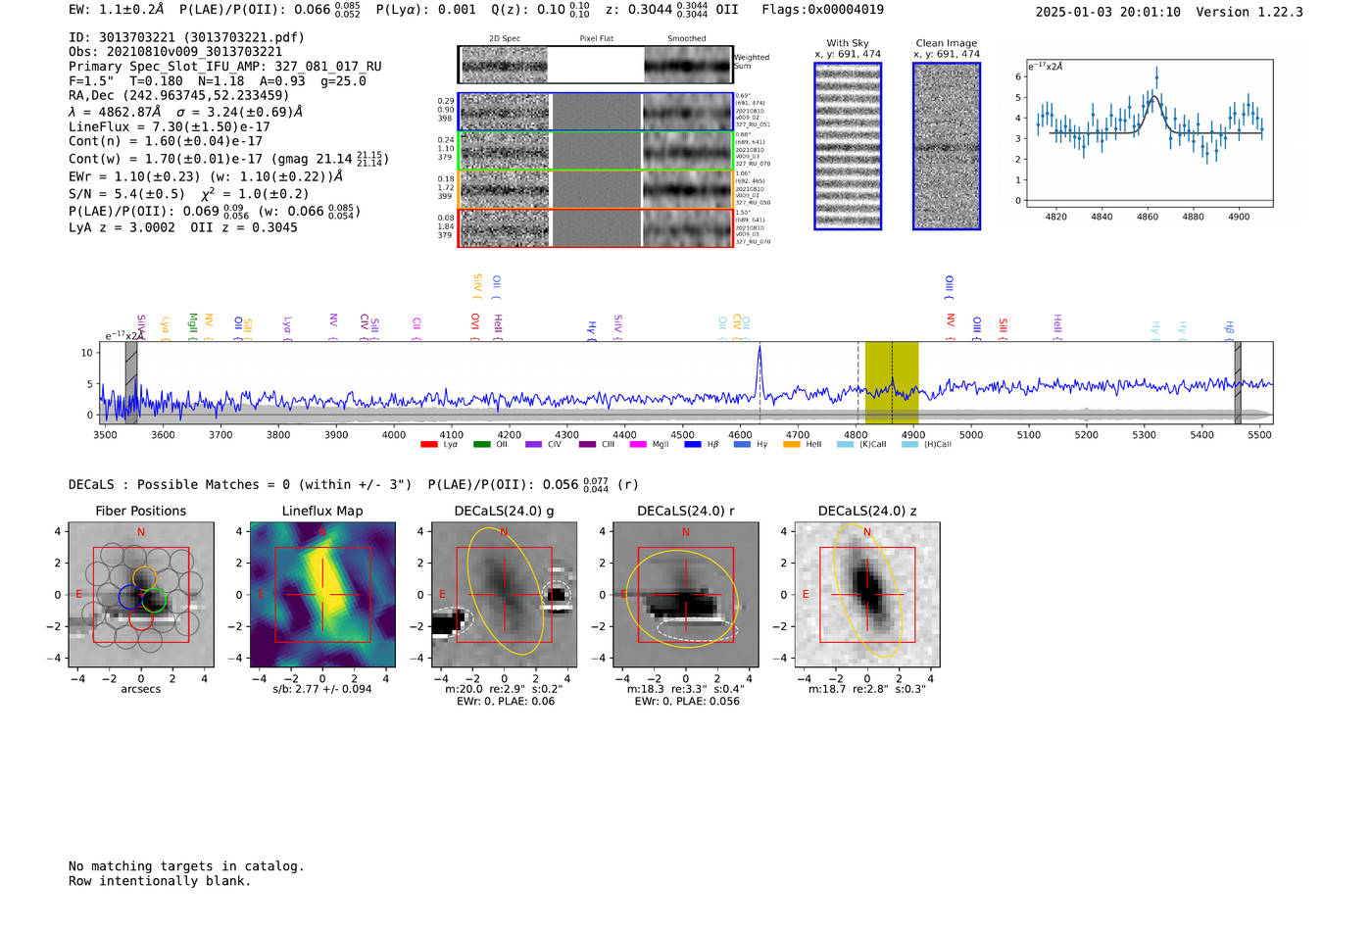Select the red-bordered fiber spectrum row
Image resolution: width=1372 pixels, height=934 pixels.
pos(595,227)
